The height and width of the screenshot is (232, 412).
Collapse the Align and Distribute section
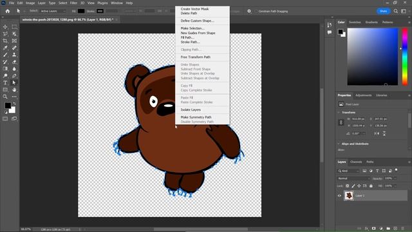click(339, 144)
